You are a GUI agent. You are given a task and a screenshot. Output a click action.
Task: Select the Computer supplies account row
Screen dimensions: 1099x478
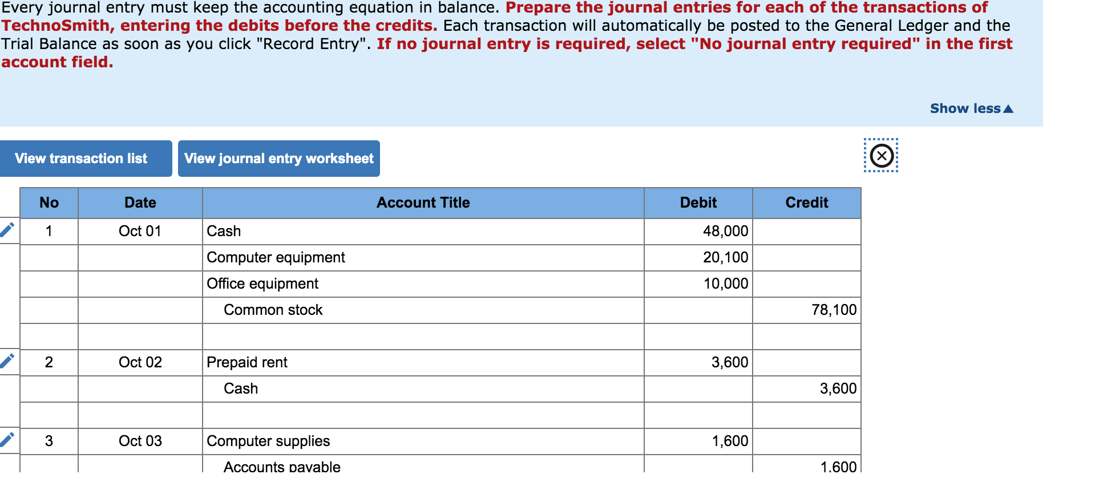pyautogui.click(x=423, y=441)
